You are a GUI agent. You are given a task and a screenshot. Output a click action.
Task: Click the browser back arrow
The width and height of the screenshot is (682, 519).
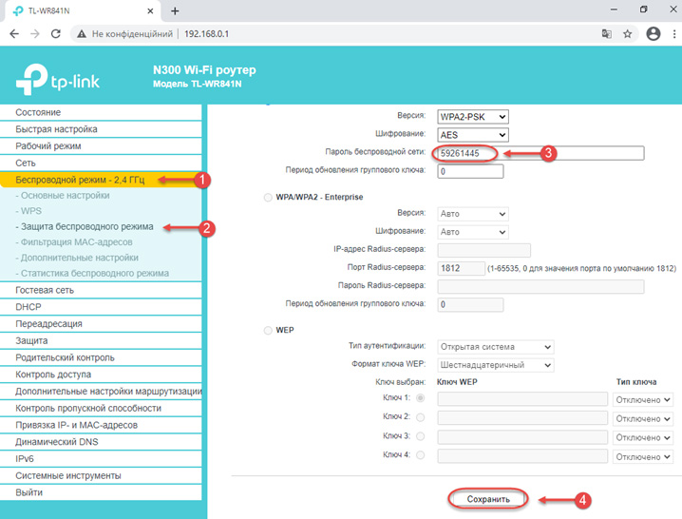13,33
